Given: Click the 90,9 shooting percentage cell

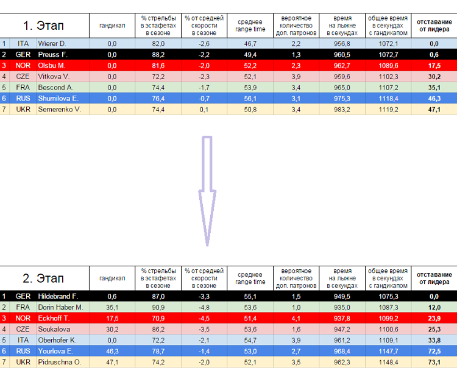Looking at the screenshot, I should coord(158,307).
